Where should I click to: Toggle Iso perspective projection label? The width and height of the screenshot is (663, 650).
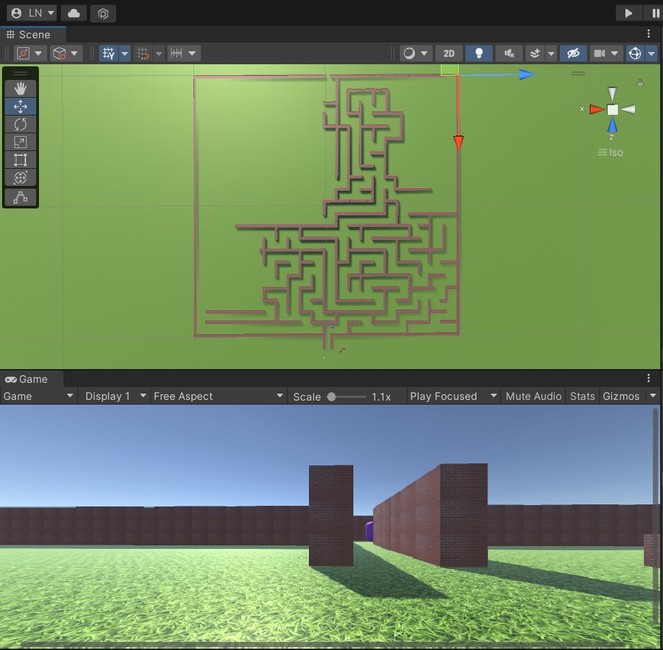(x=610, y=152)
